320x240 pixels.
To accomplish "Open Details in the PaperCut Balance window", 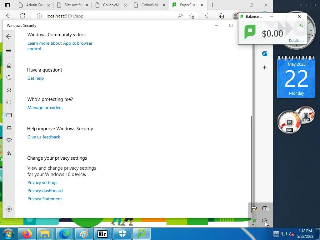I will (296, 41).
